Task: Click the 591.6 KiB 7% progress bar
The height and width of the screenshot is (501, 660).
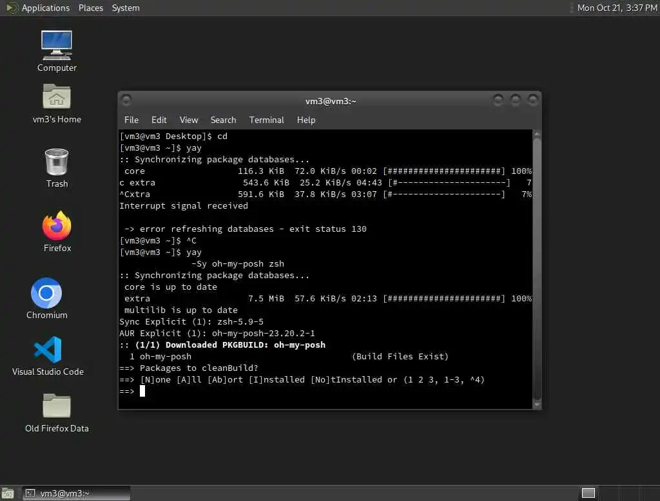Action: coord(443,194)
